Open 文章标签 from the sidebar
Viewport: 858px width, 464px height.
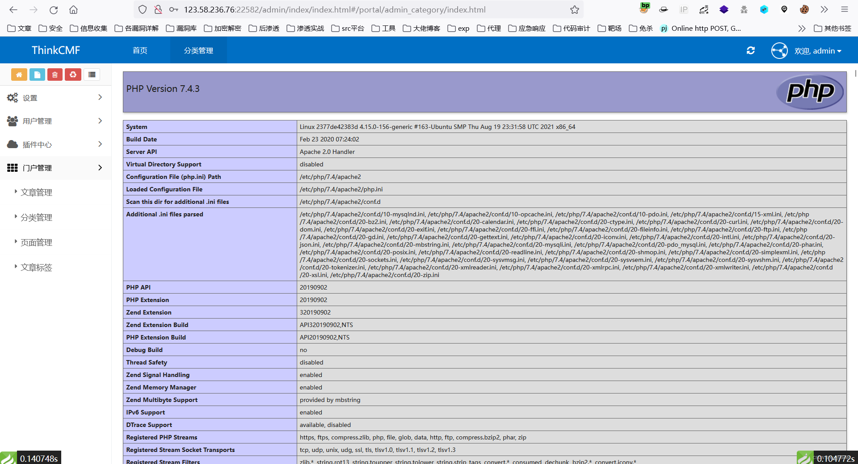tap(36, 267)
